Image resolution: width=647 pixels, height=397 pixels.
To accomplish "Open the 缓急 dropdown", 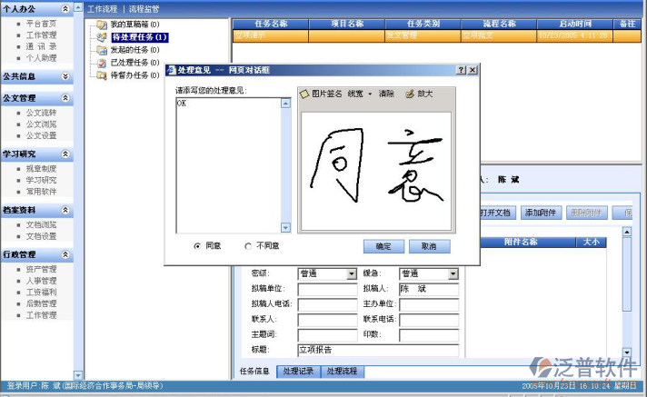I will click(453, 273).
